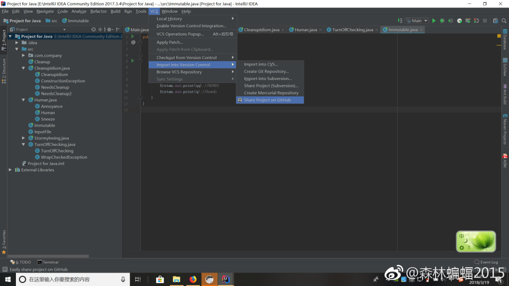The image size is (509, 286).
Task: Click run gutter arrow at line 5
Action: (x=132, y=61)
